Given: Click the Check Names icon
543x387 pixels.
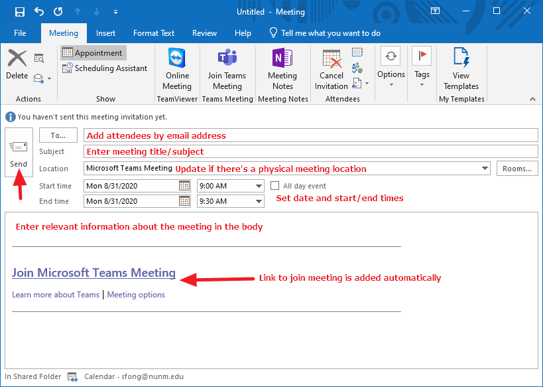Looking at the screenshot, I should tap(357, 68).
